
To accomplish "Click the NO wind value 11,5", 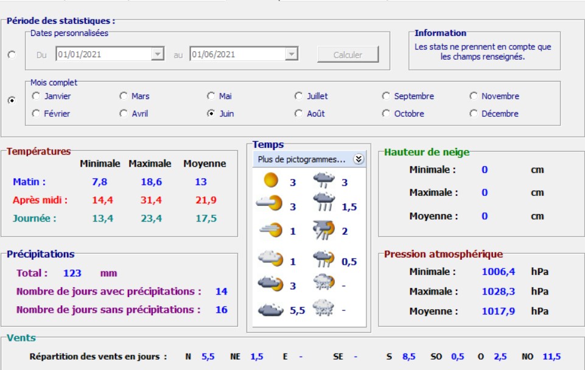I will point(552,357).
